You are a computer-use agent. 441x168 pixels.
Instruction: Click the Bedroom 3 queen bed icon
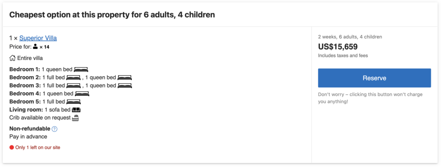coord(124,86)
